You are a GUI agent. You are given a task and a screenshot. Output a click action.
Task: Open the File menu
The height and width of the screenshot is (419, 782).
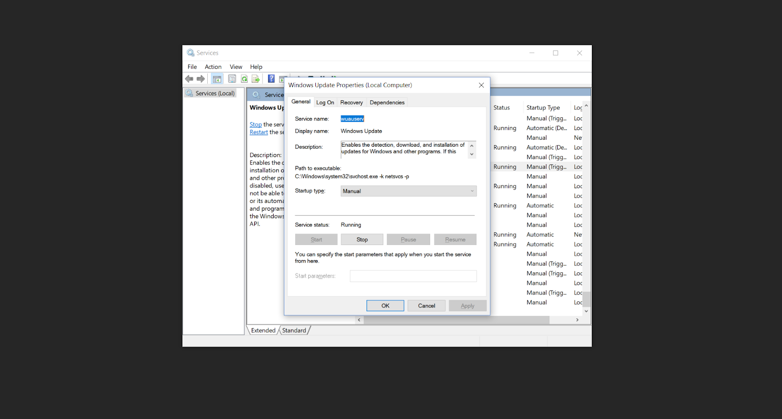click(192, 67)
